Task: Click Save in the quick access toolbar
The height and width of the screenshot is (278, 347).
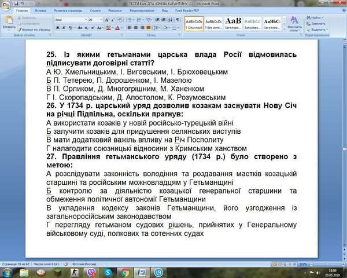Action: click(16, 3)
